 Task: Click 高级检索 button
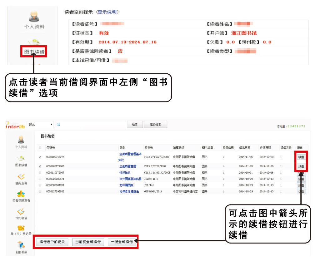[155, 125]
